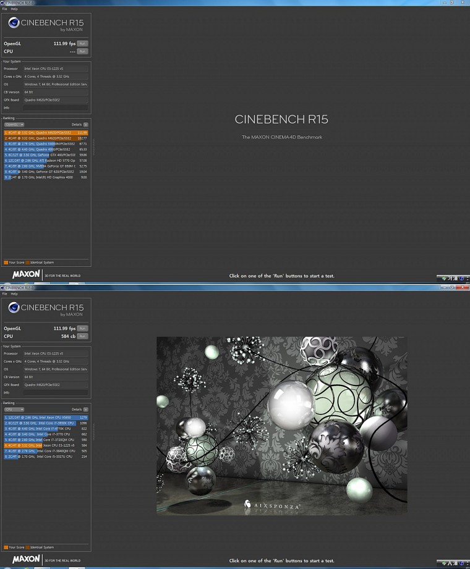Screen dimensions: 470x569
Task: Click GFX Board field in lower window
Action: (56, 385)
